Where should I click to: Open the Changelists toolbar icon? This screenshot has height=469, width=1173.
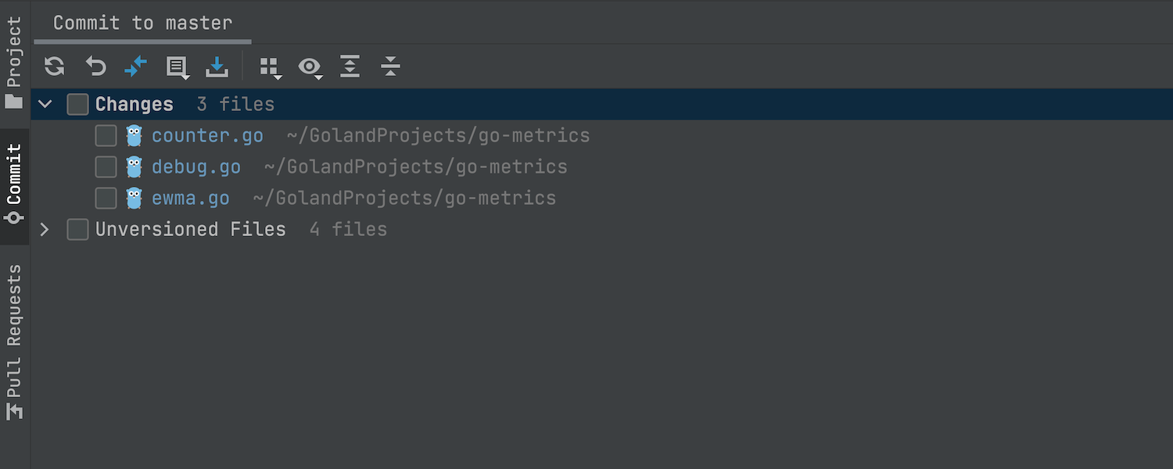[178, 67]
